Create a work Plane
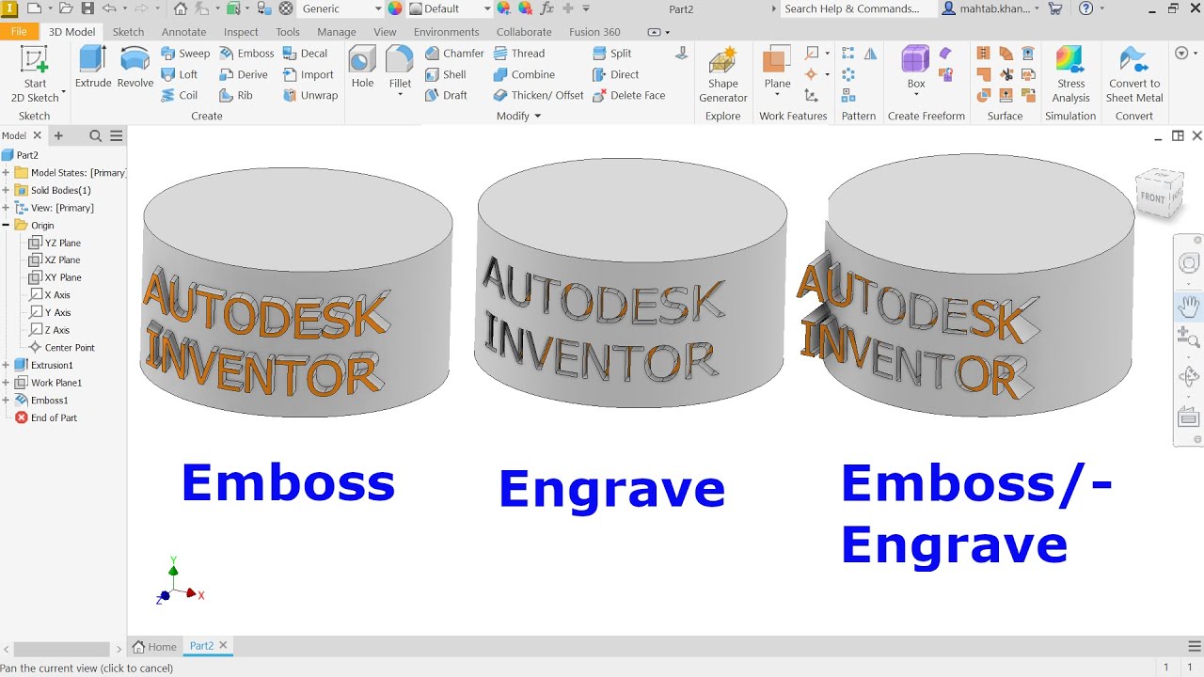Screen dimensions: 1204x677 tap(777, 68)
